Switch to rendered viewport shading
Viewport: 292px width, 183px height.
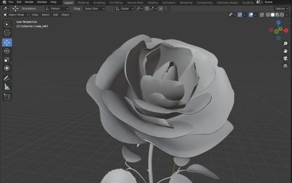[x=282, y=15]
